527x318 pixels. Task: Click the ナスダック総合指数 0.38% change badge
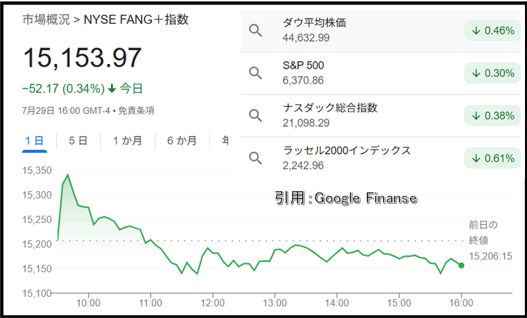coord(493,115)
